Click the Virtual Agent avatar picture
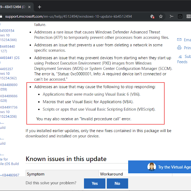Image resolution: width=191 pixels, height=191 pixels. point(151,167)
